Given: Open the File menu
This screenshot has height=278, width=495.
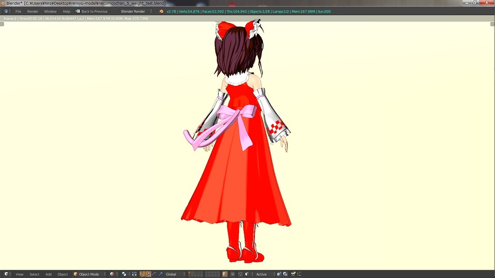Looking at the screenshot, I should (18, 11).
